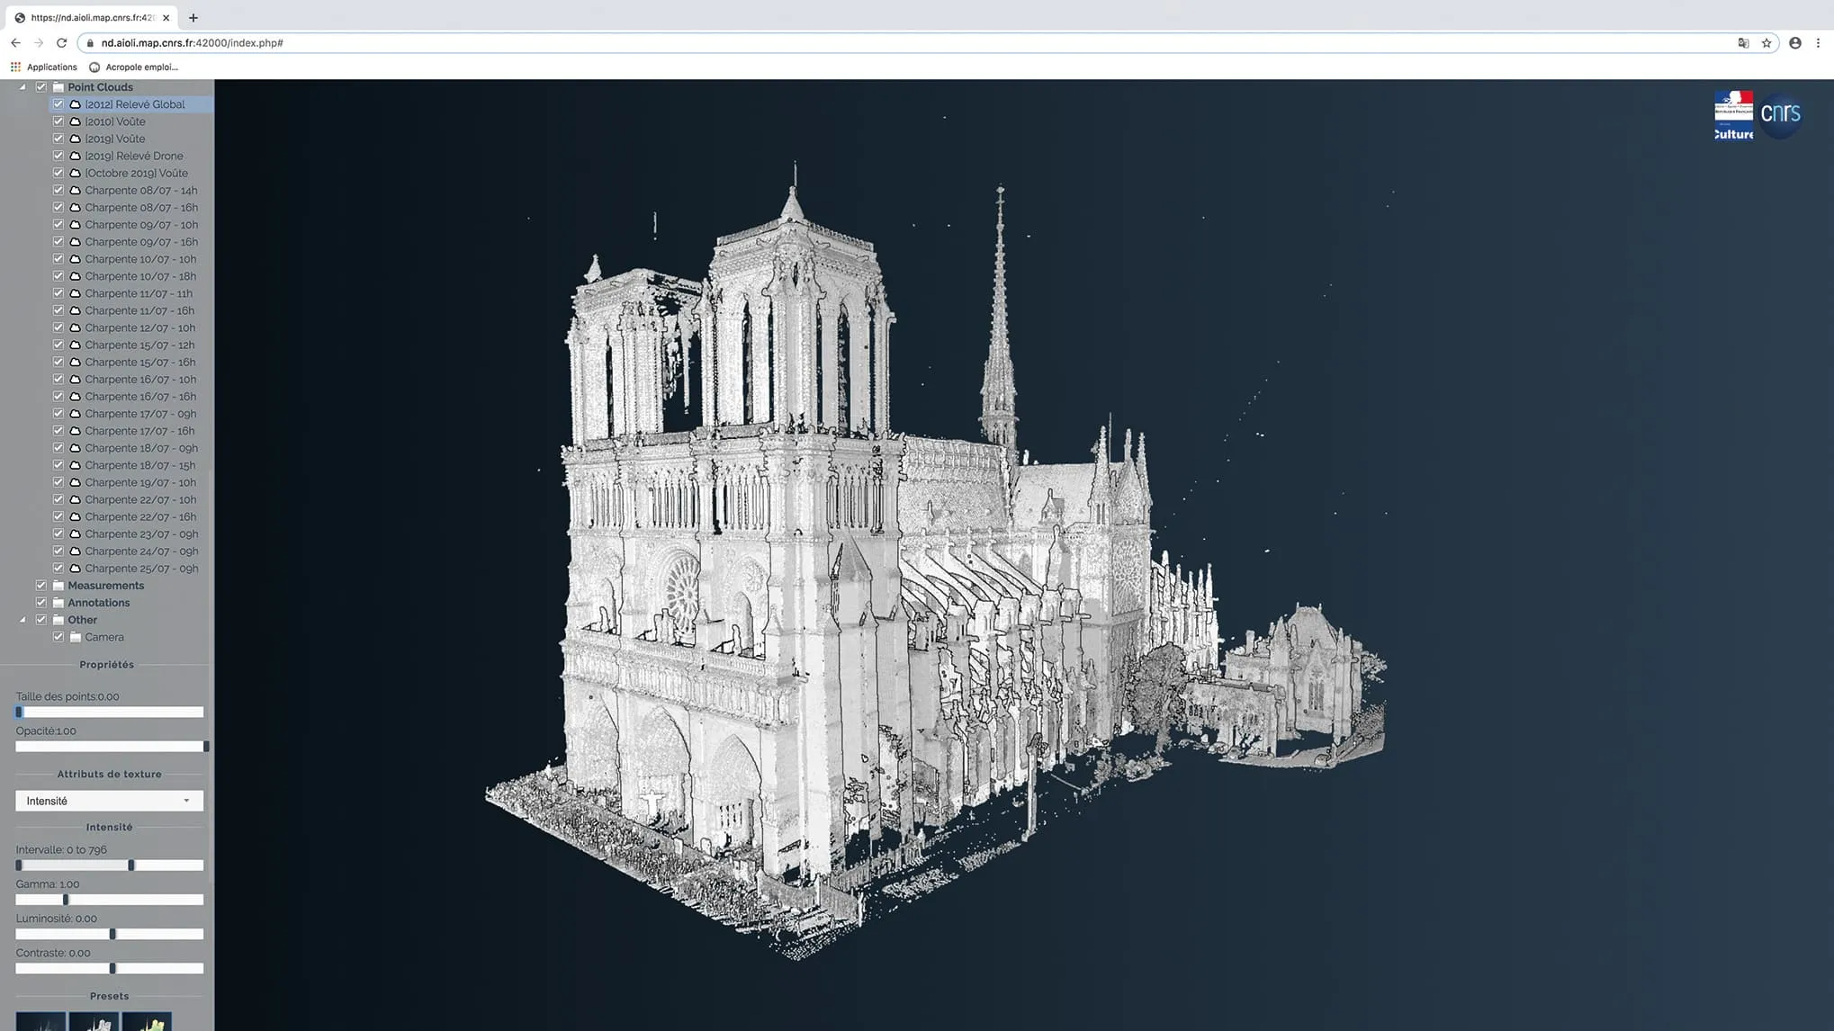Image resolution: width=1834 pixels, height=1031 pixels.
Task: Click the CNRS logo in viewer
Action: [x=1780, y=115]
